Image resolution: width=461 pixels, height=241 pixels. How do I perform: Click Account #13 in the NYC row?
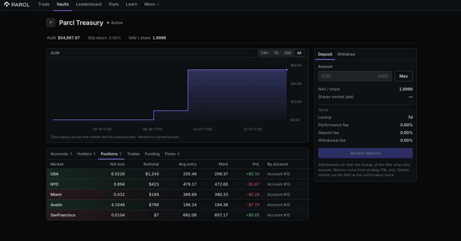(x=279, y=184)
